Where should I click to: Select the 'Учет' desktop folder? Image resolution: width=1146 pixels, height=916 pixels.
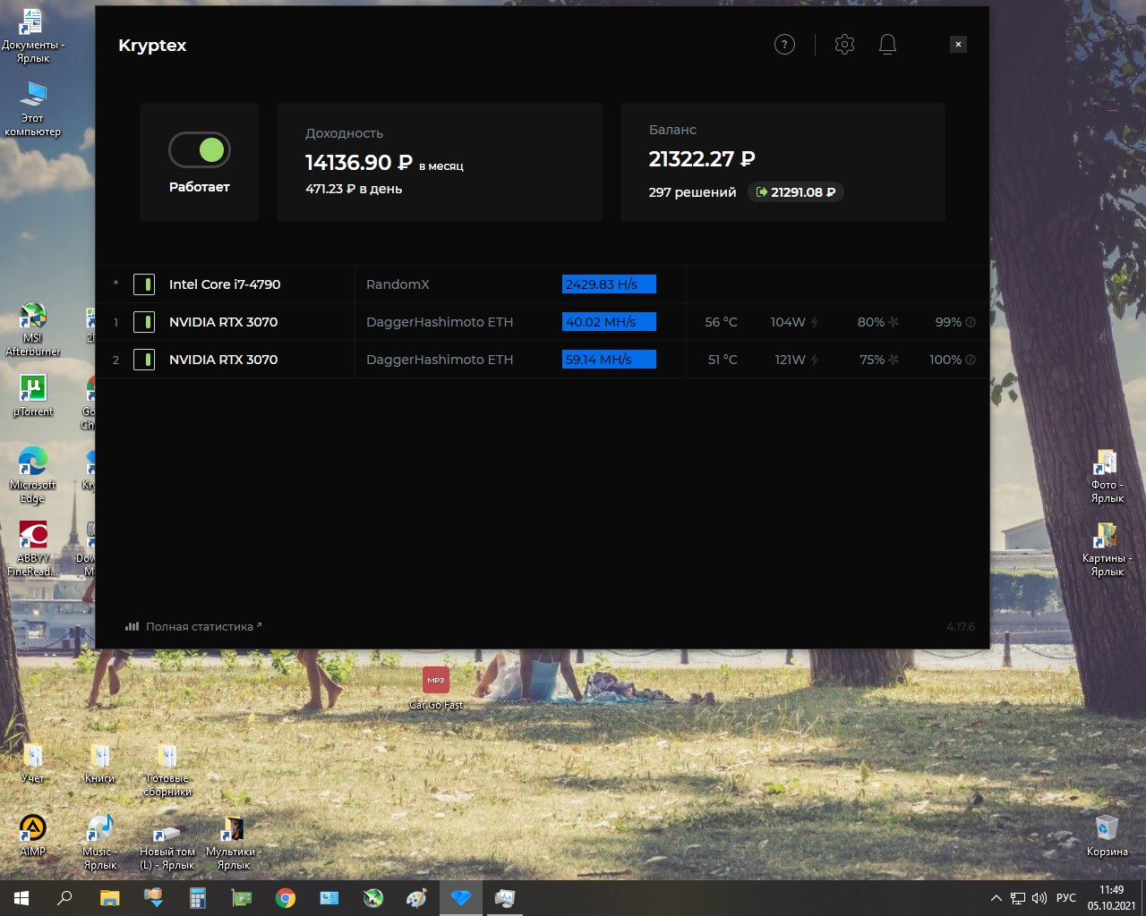tap(33, 763)
